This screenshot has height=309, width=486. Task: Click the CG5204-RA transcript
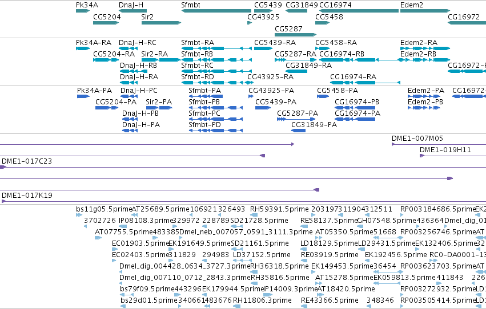click(x=106, y=60)
